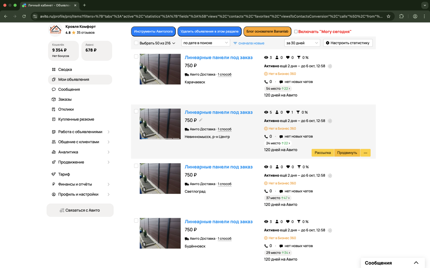430x268 pixels.
Task: Open Мои объявления in the sidebar
Action: pos(80,79)
